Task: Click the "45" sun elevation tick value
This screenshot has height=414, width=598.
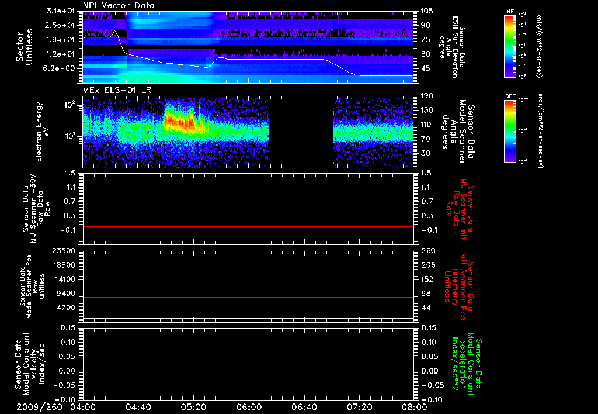Action: (x=425, y=69)
